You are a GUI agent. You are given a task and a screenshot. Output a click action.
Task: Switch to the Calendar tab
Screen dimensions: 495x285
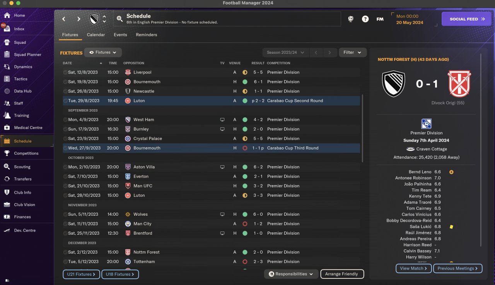96,35
